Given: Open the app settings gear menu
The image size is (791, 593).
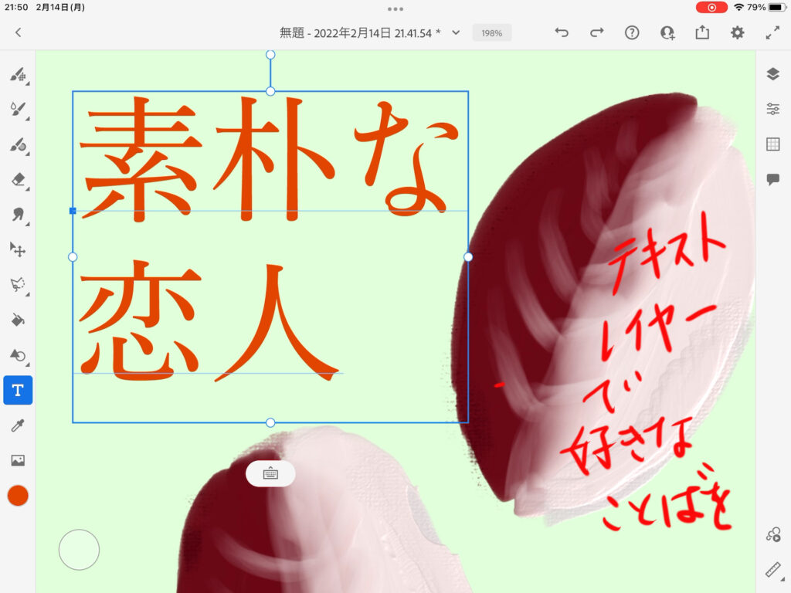Looking at the screenshot, I should 738,32.
